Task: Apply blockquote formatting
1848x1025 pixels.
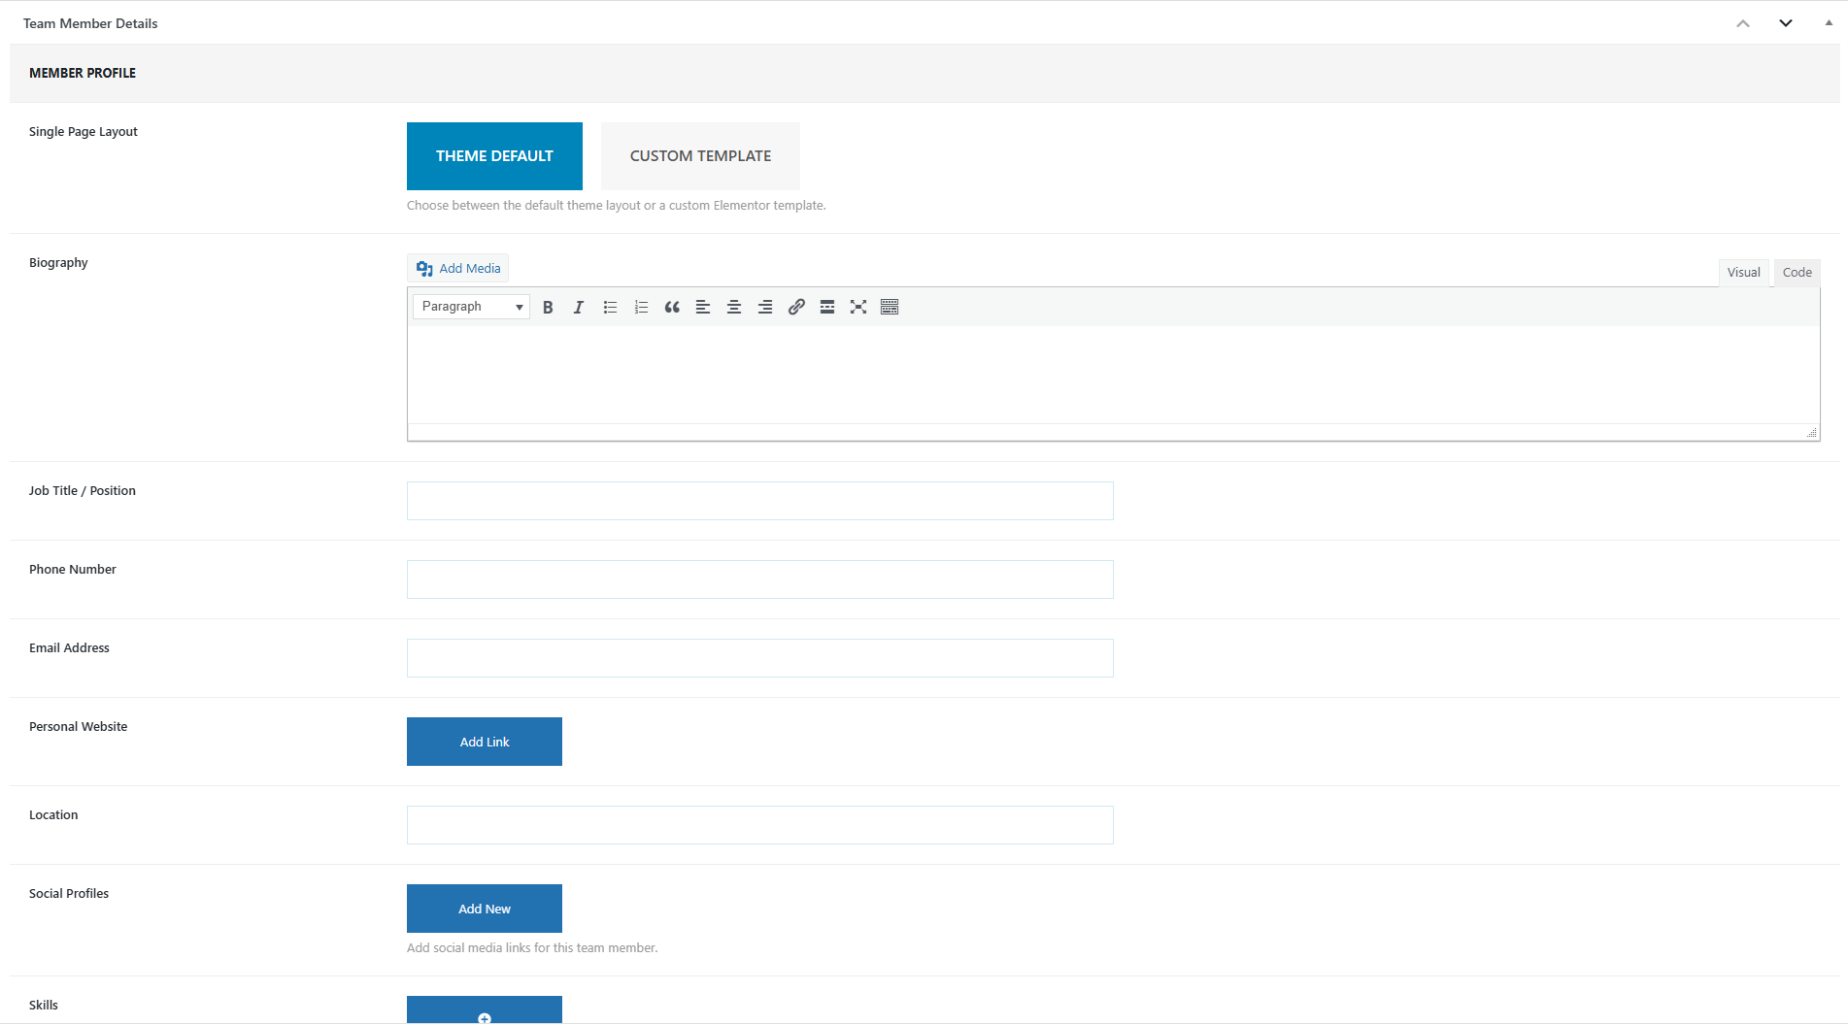Action: [672, 307]
